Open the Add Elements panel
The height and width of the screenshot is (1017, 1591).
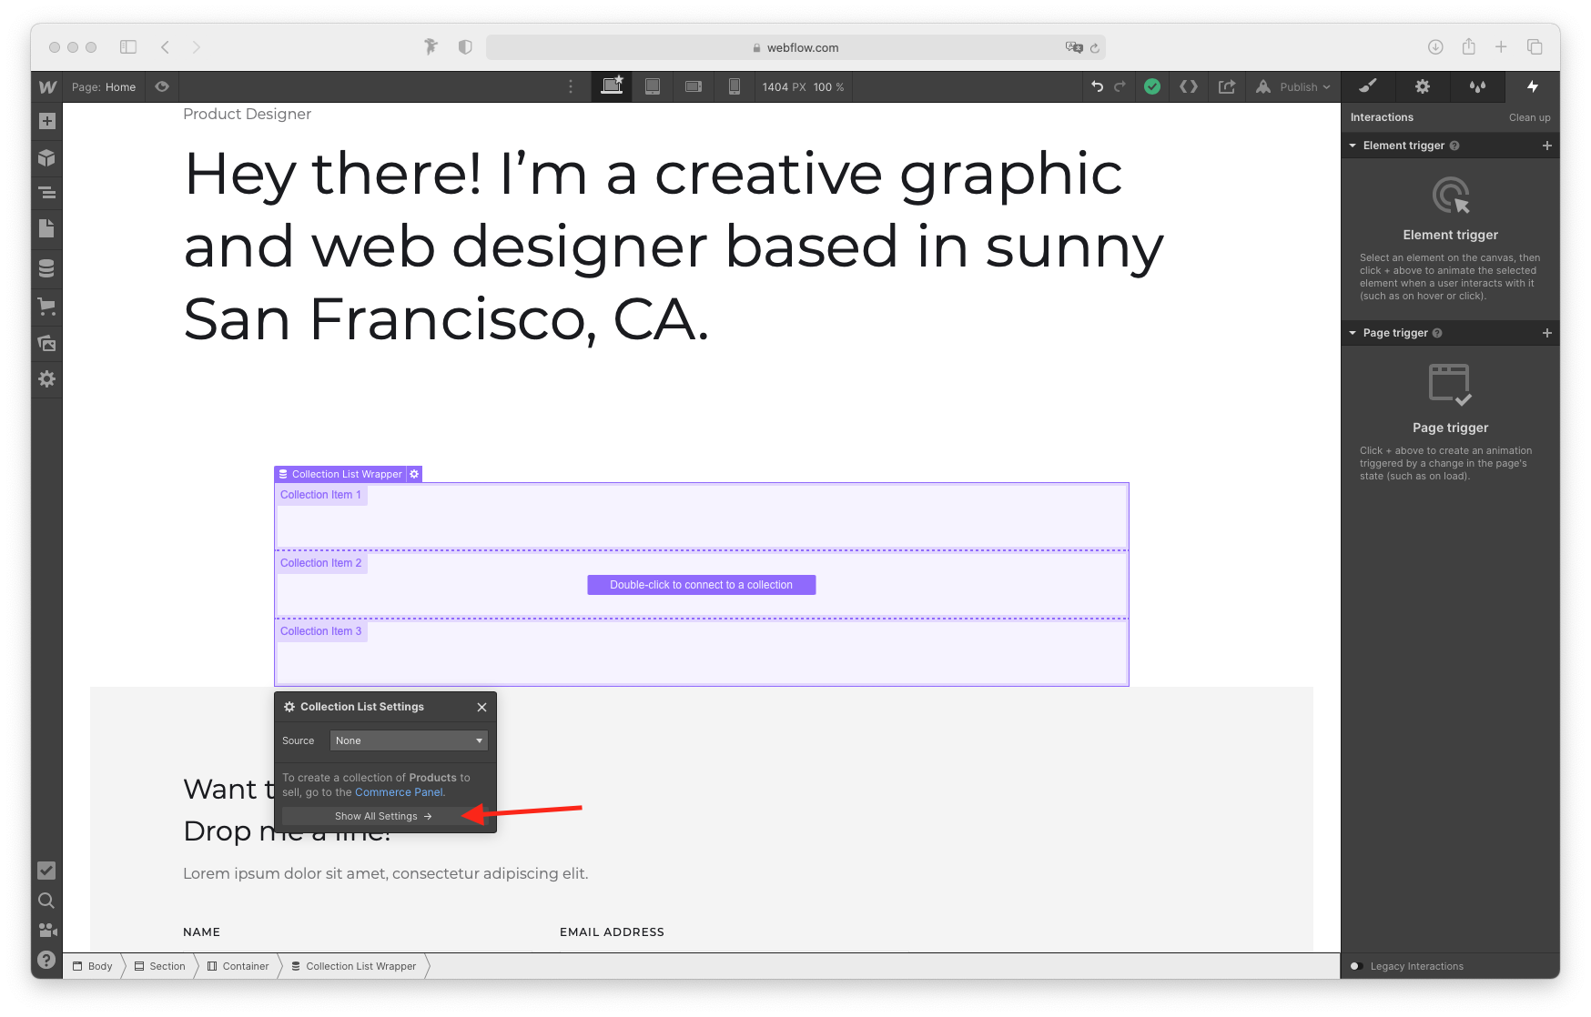click(46, 120)
